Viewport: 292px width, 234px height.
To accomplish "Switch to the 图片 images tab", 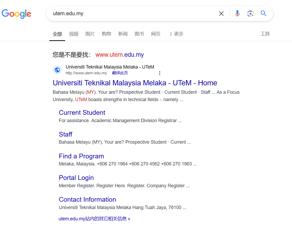I will [90, 34].
